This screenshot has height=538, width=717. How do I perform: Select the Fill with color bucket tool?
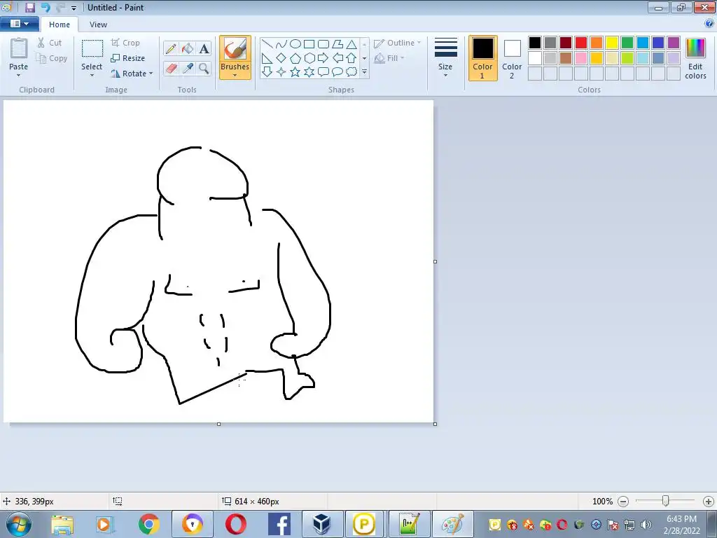188,48
